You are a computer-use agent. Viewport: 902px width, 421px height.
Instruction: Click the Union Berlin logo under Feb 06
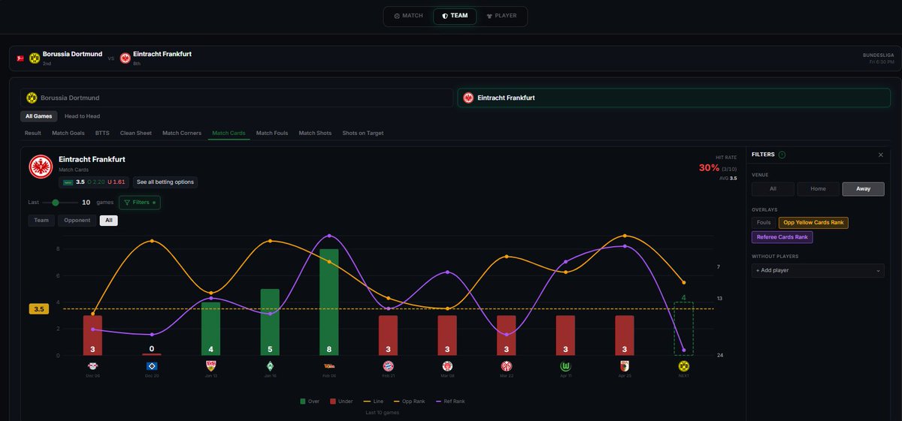pos(329,365)
